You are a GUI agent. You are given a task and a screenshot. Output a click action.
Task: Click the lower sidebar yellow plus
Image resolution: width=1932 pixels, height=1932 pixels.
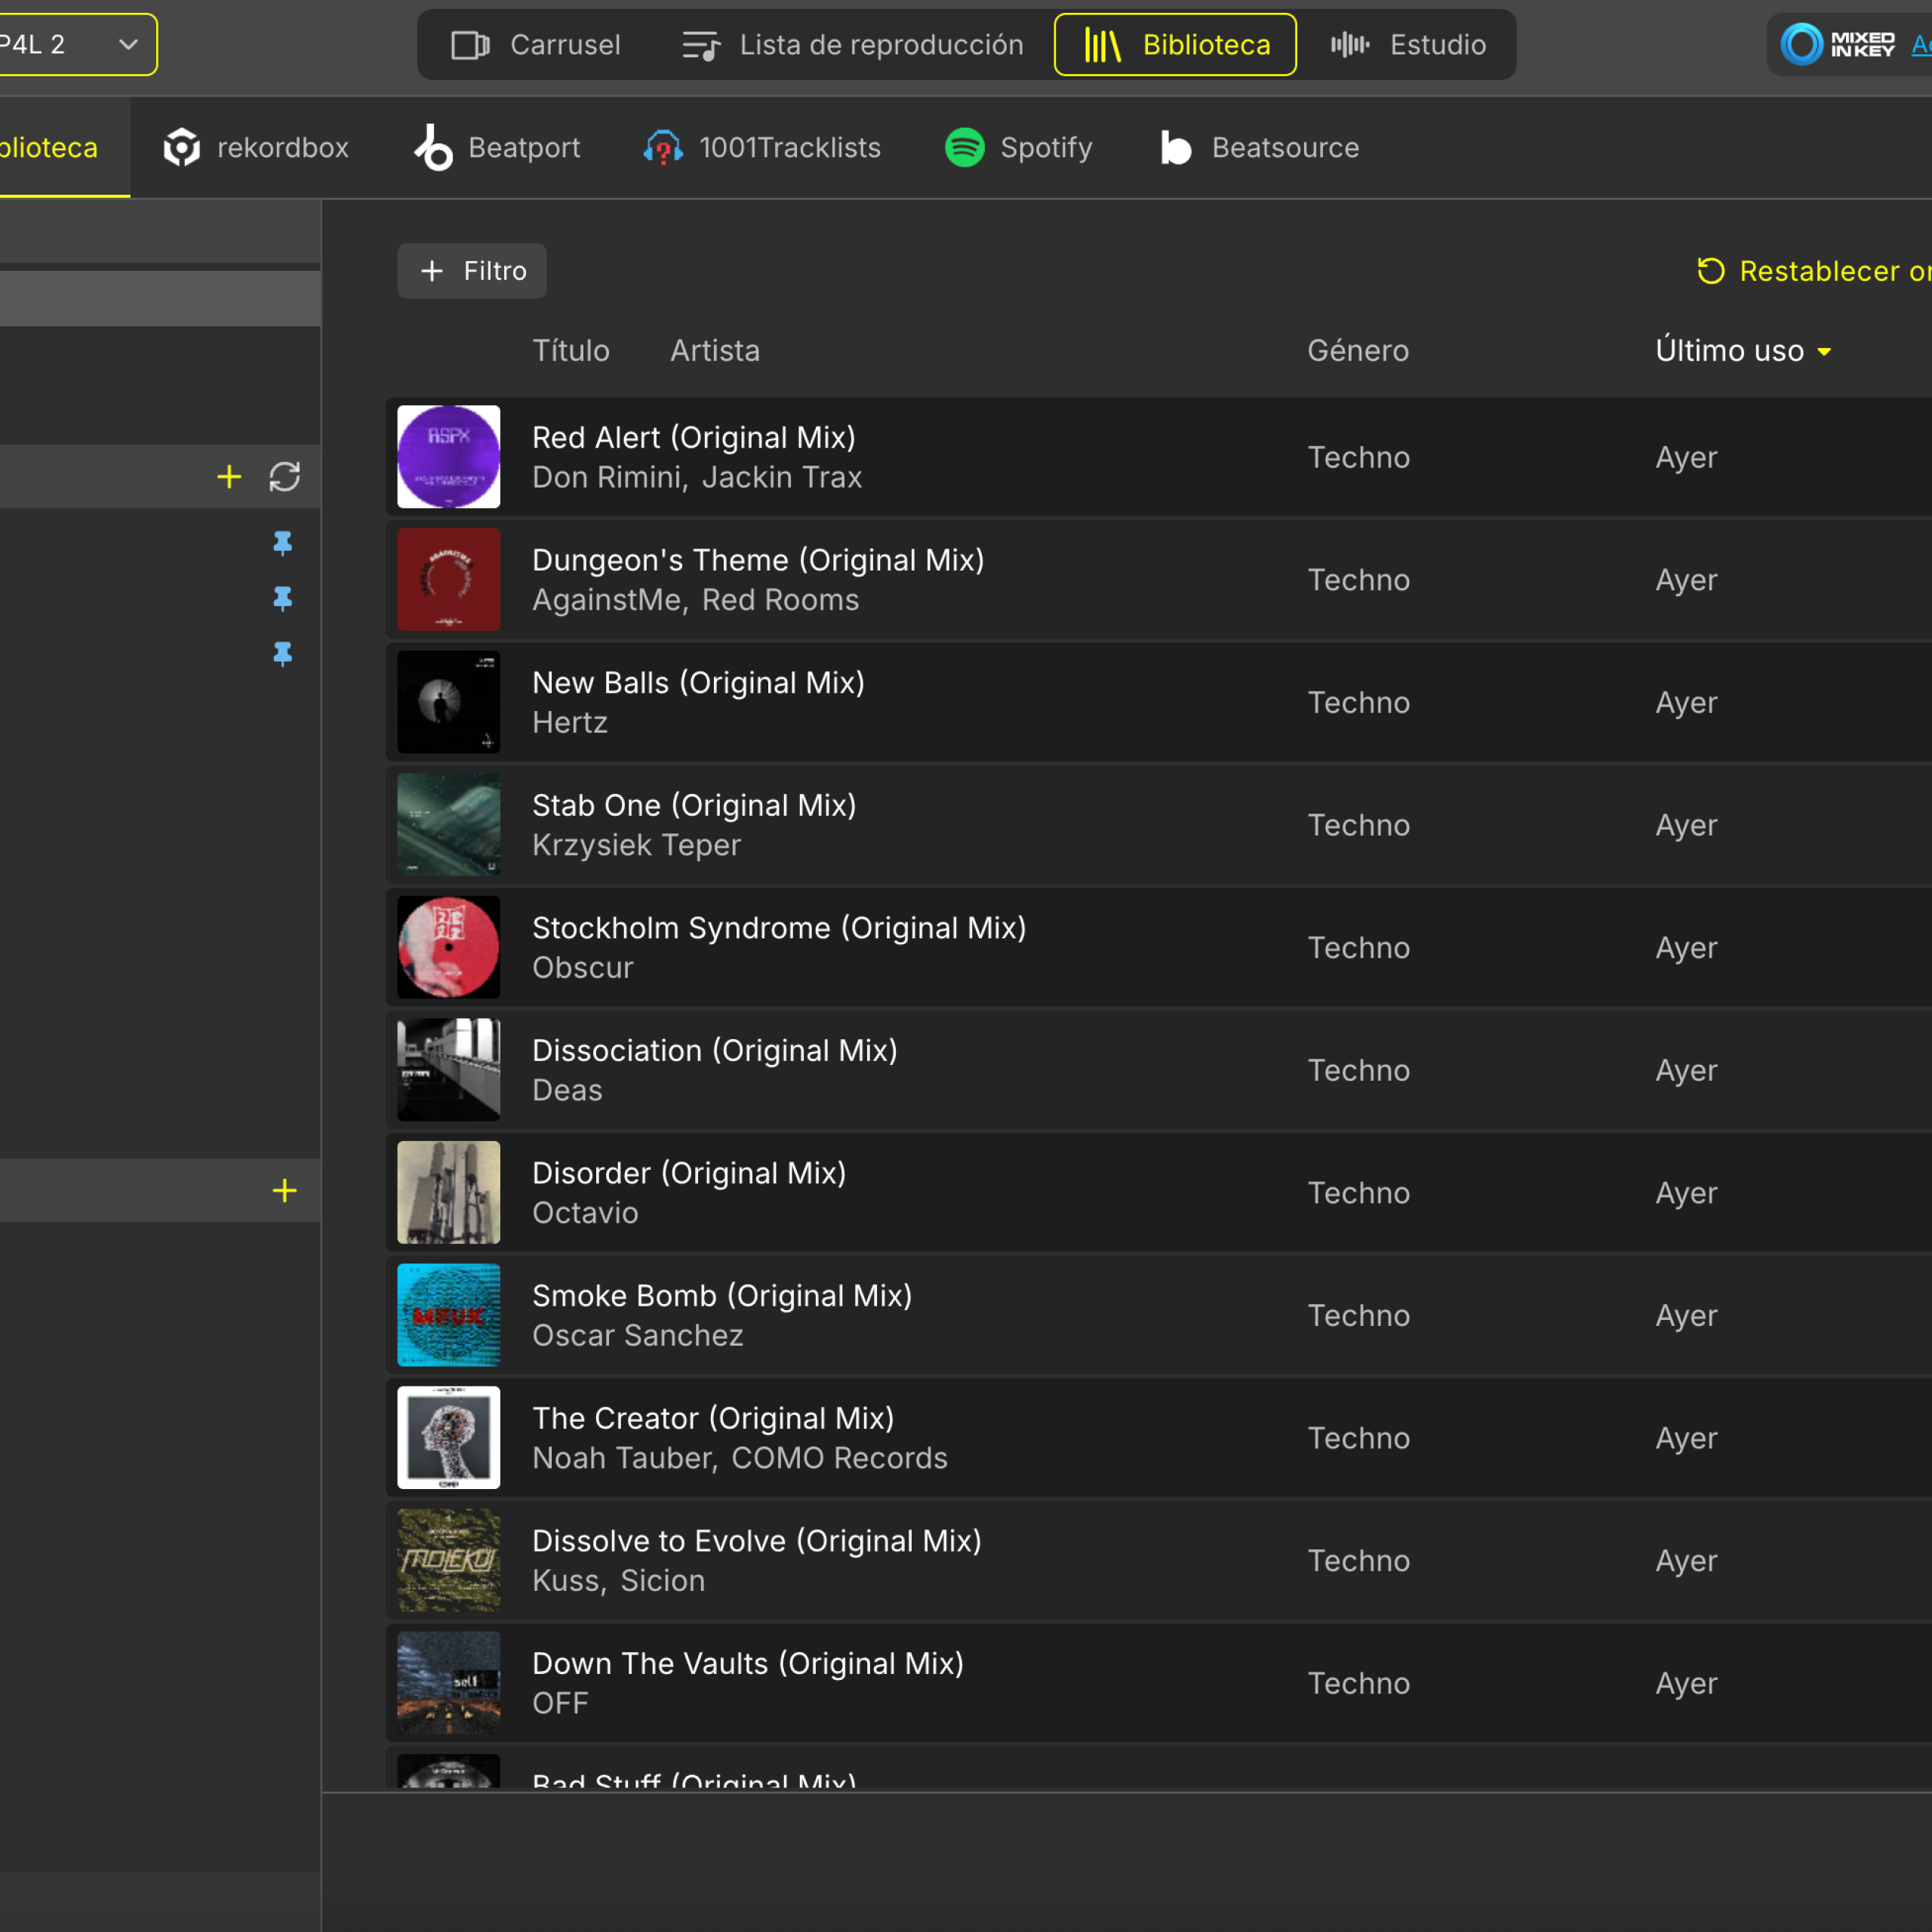click(x=285, y=1190)
